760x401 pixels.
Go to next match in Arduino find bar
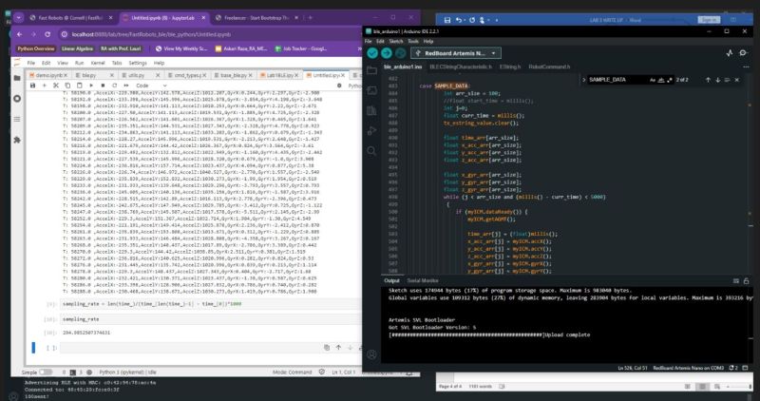point(718,80)
